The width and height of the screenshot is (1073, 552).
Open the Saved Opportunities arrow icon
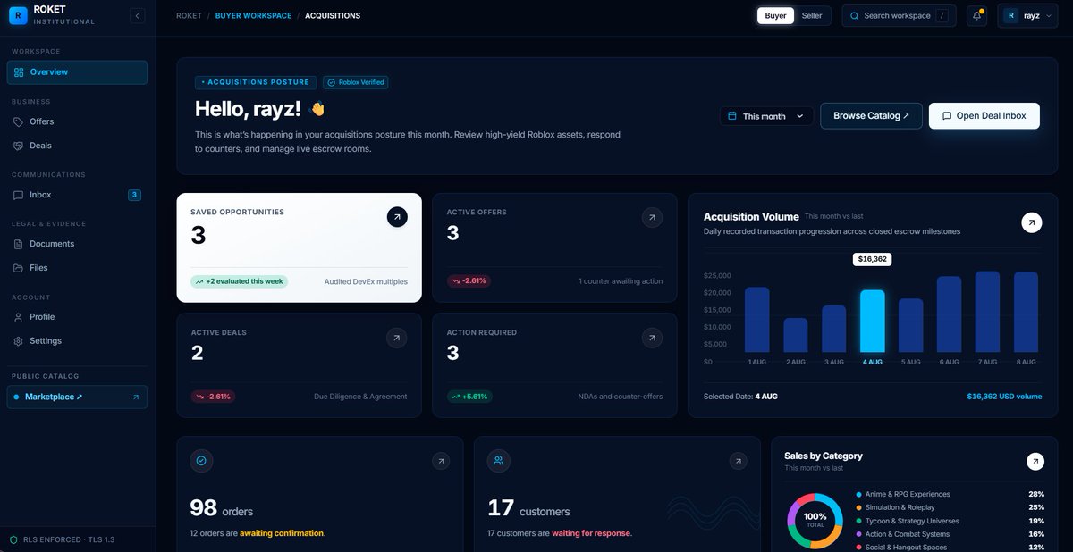(x=397, y=217)
